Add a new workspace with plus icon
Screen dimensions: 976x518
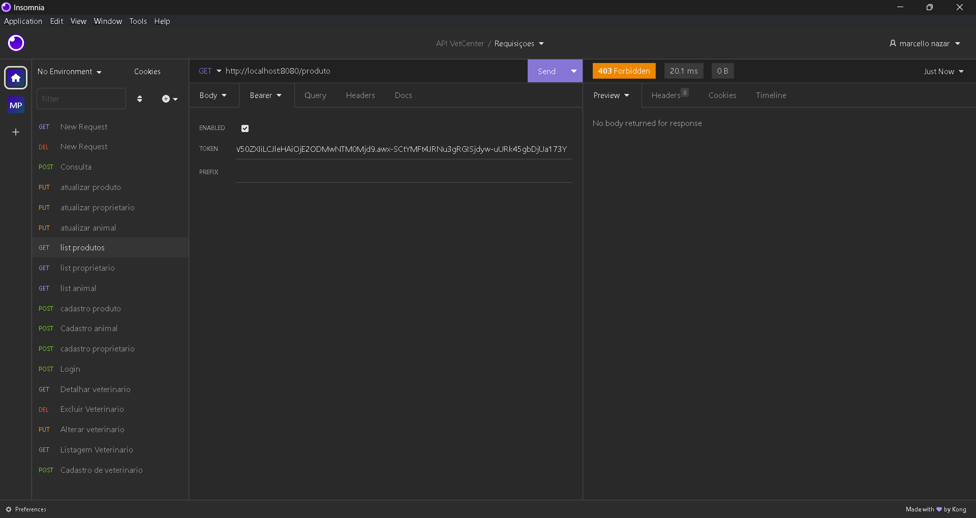pyautogui.click(x=16, y=132)
